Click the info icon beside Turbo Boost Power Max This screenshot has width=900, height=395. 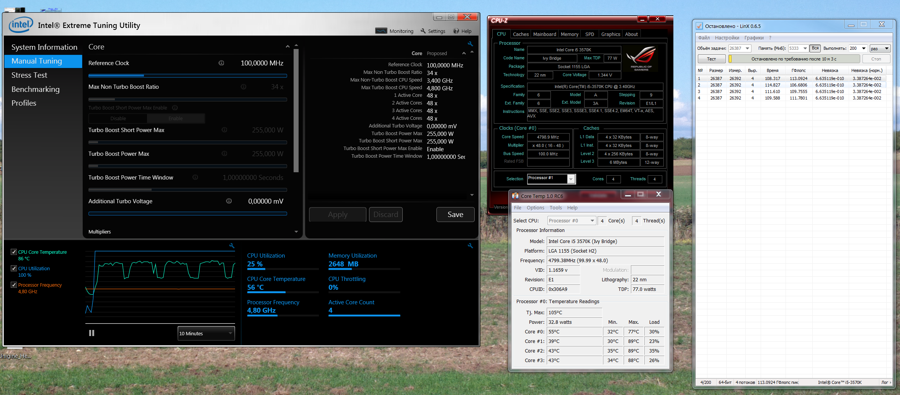224,153
